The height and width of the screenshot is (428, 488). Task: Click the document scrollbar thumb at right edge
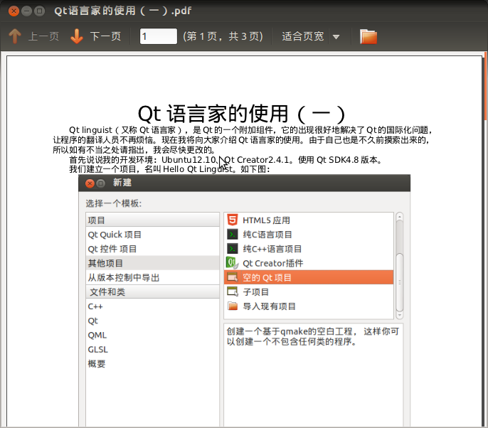coord(486,87)
